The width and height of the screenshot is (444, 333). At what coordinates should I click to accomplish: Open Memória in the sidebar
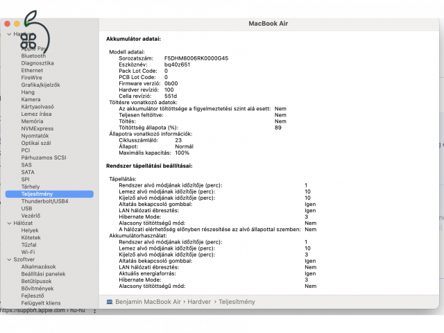click(x=32, y=121)
